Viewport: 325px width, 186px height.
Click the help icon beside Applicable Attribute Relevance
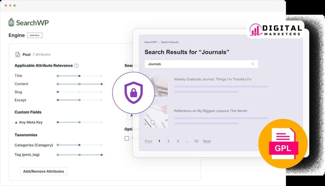pos(76,65)
